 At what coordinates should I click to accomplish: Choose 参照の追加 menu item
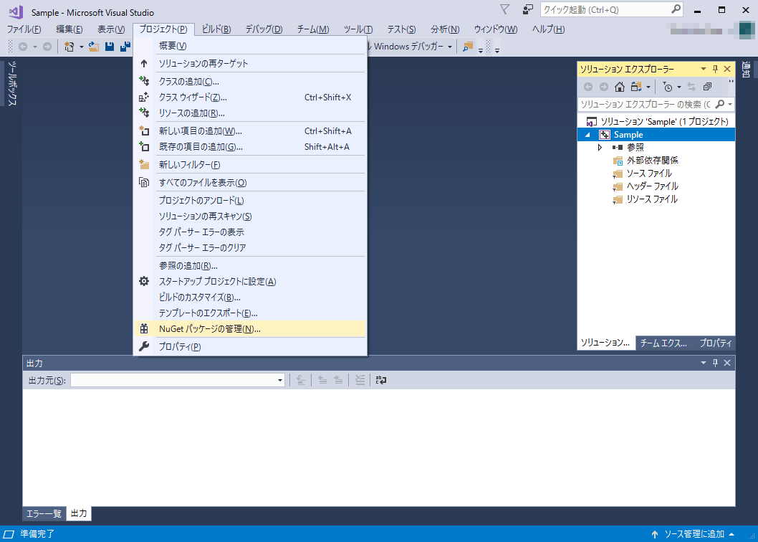tap(249, 266)
